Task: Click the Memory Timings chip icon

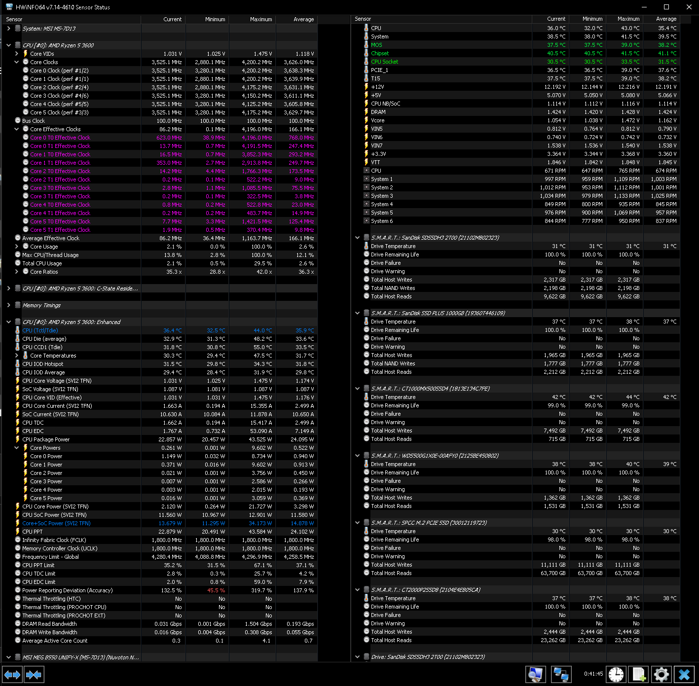Action: [18, 305]
